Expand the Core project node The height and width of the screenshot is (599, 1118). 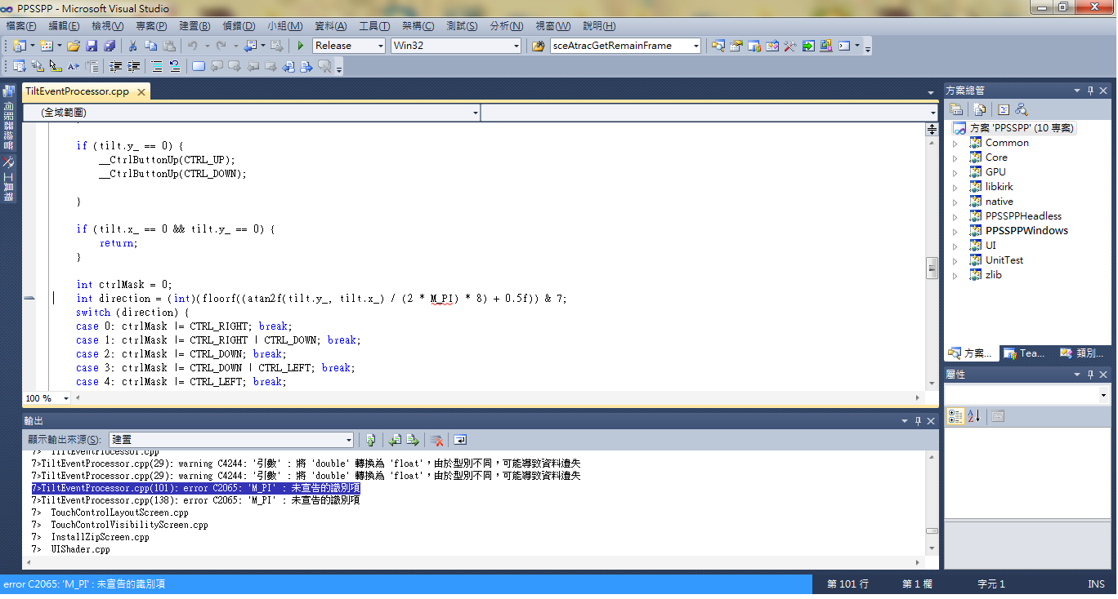pos(955,158)
